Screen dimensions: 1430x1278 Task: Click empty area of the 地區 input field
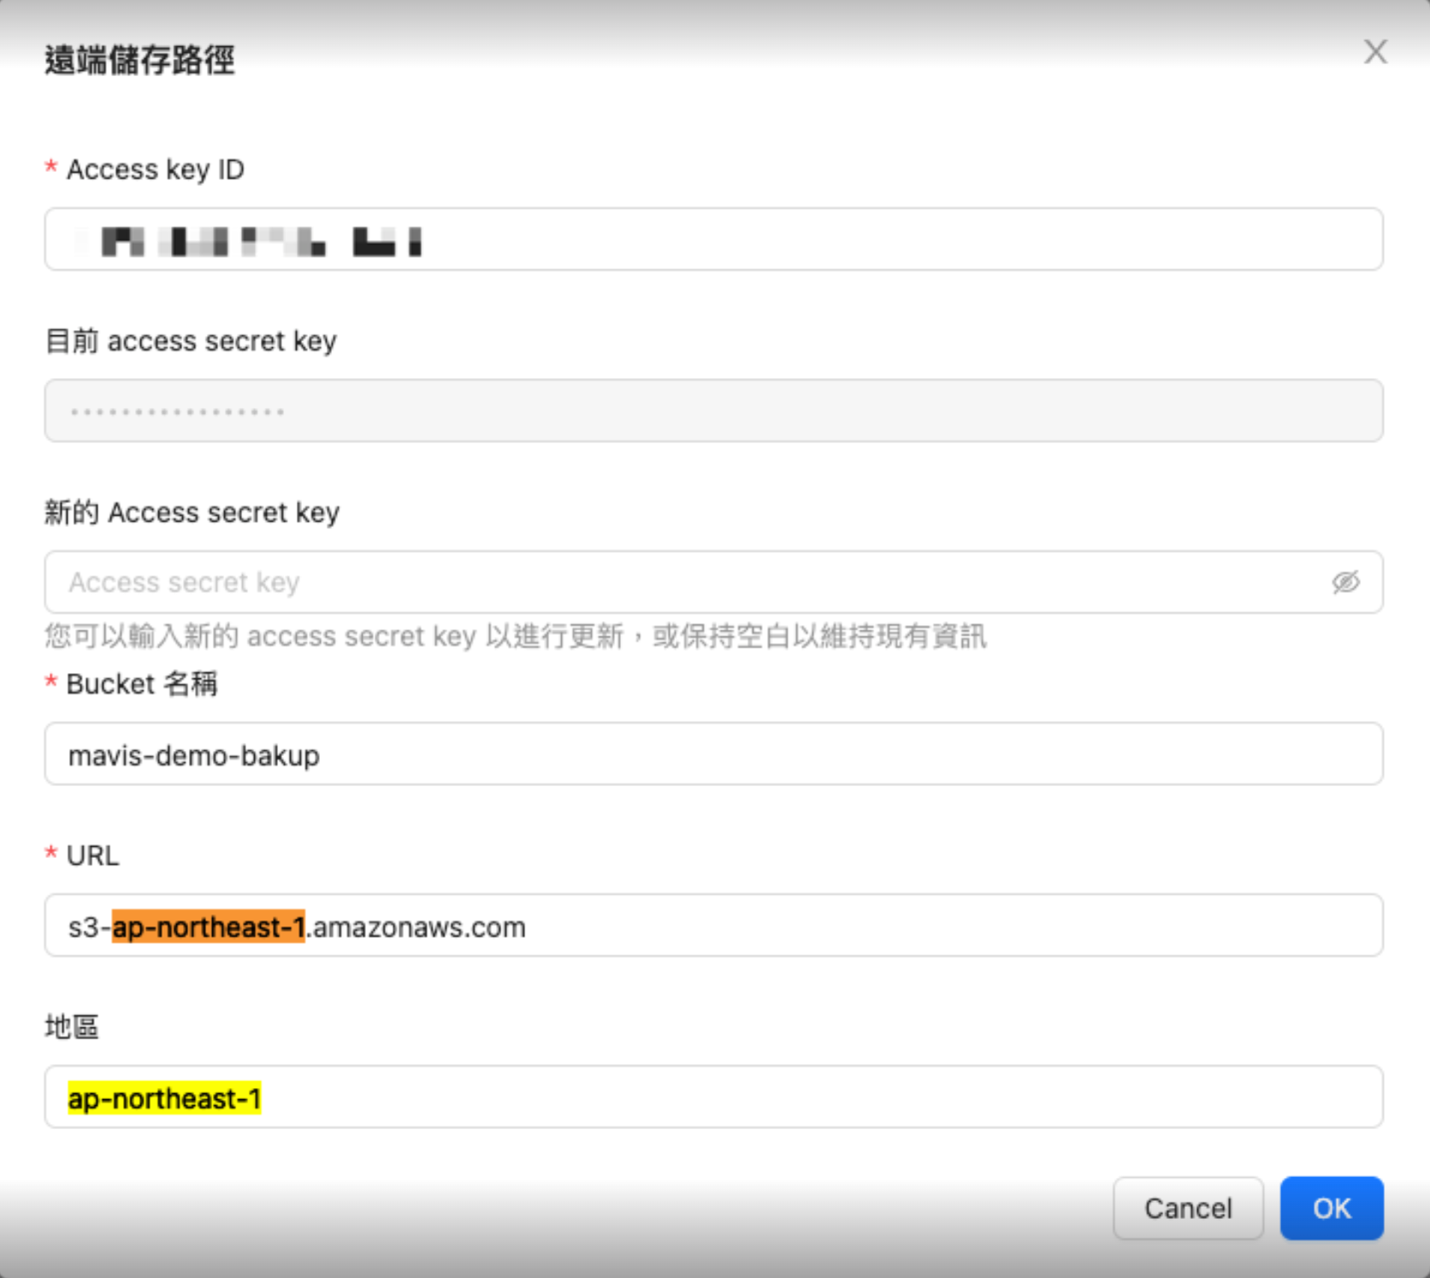click(770, 1098)
